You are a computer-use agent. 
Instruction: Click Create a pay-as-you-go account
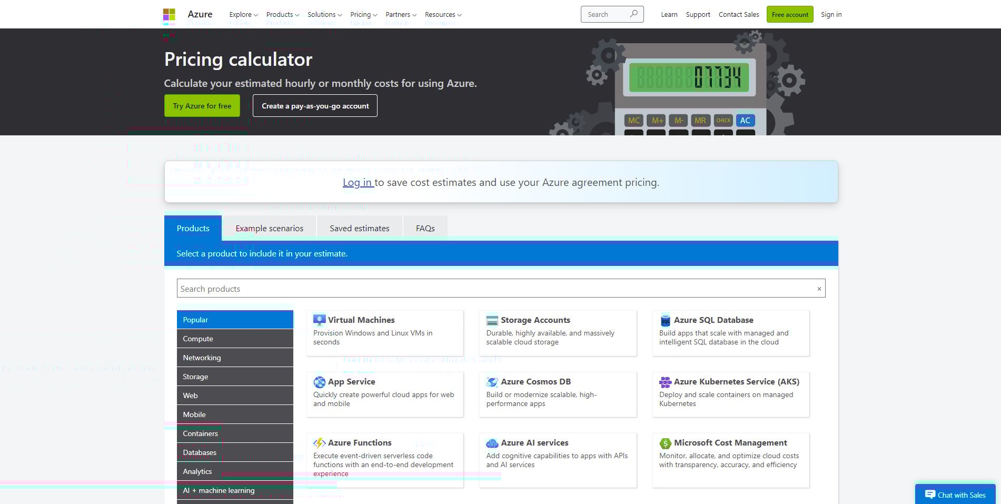click(315, 106)
